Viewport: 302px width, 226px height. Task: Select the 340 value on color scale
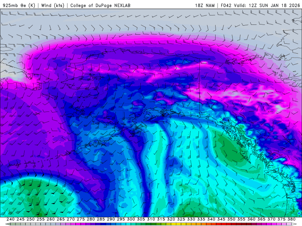pyautogui.click(x=211, y=219)
